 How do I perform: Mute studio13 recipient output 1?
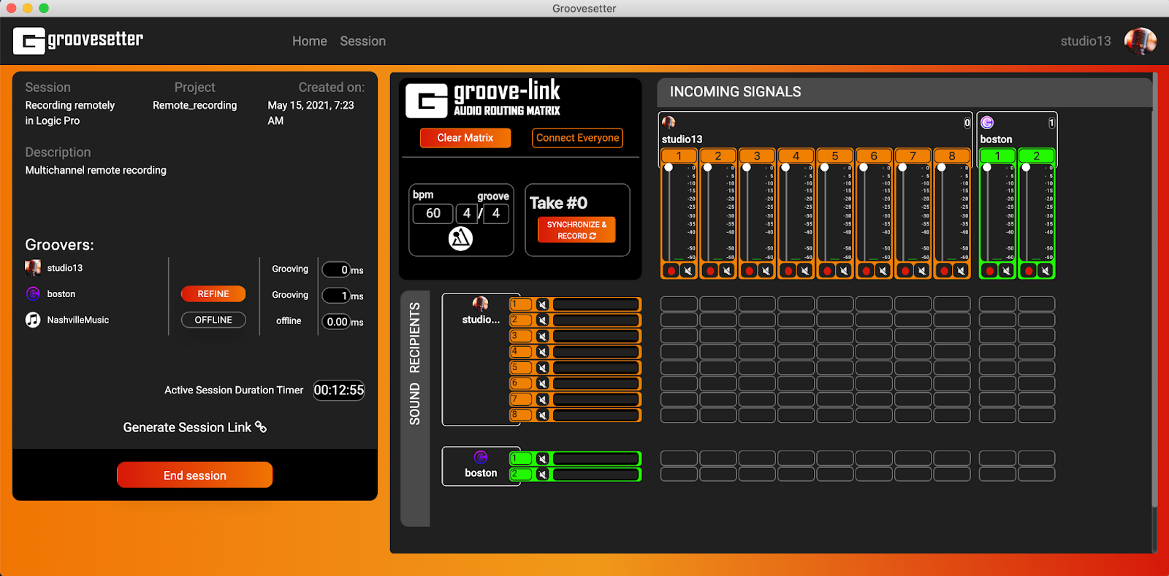[x=542, y=304]
